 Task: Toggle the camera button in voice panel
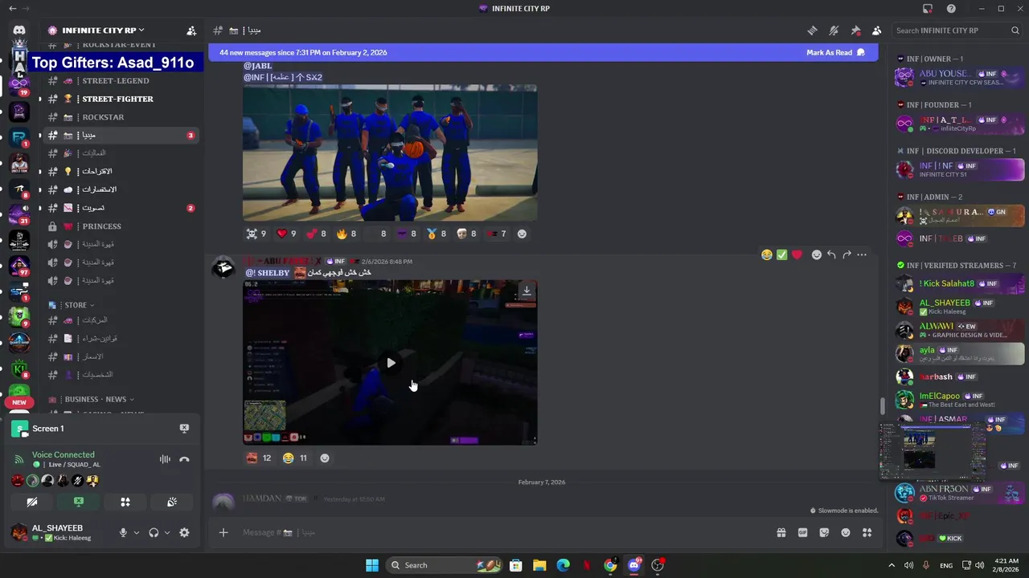[x=31, y=502]
